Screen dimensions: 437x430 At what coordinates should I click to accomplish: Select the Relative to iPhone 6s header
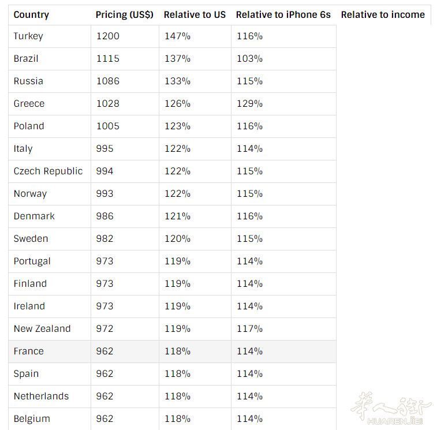(x=283, y=14)
